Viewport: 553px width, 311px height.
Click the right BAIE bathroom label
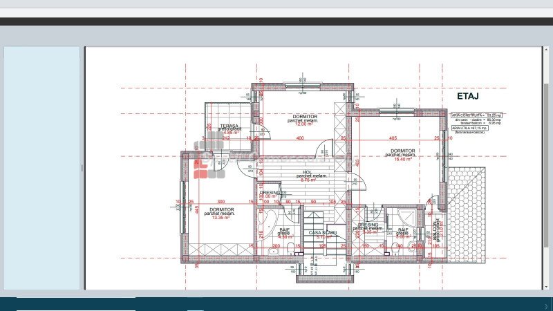[403, 230]
